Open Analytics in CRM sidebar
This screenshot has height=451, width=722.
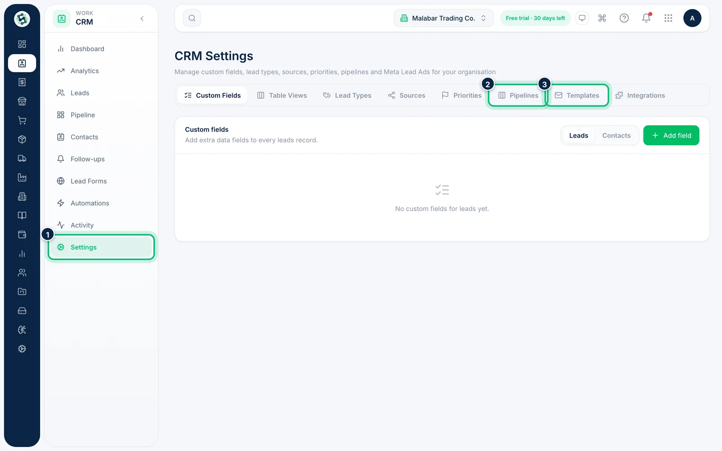[101, 71]
